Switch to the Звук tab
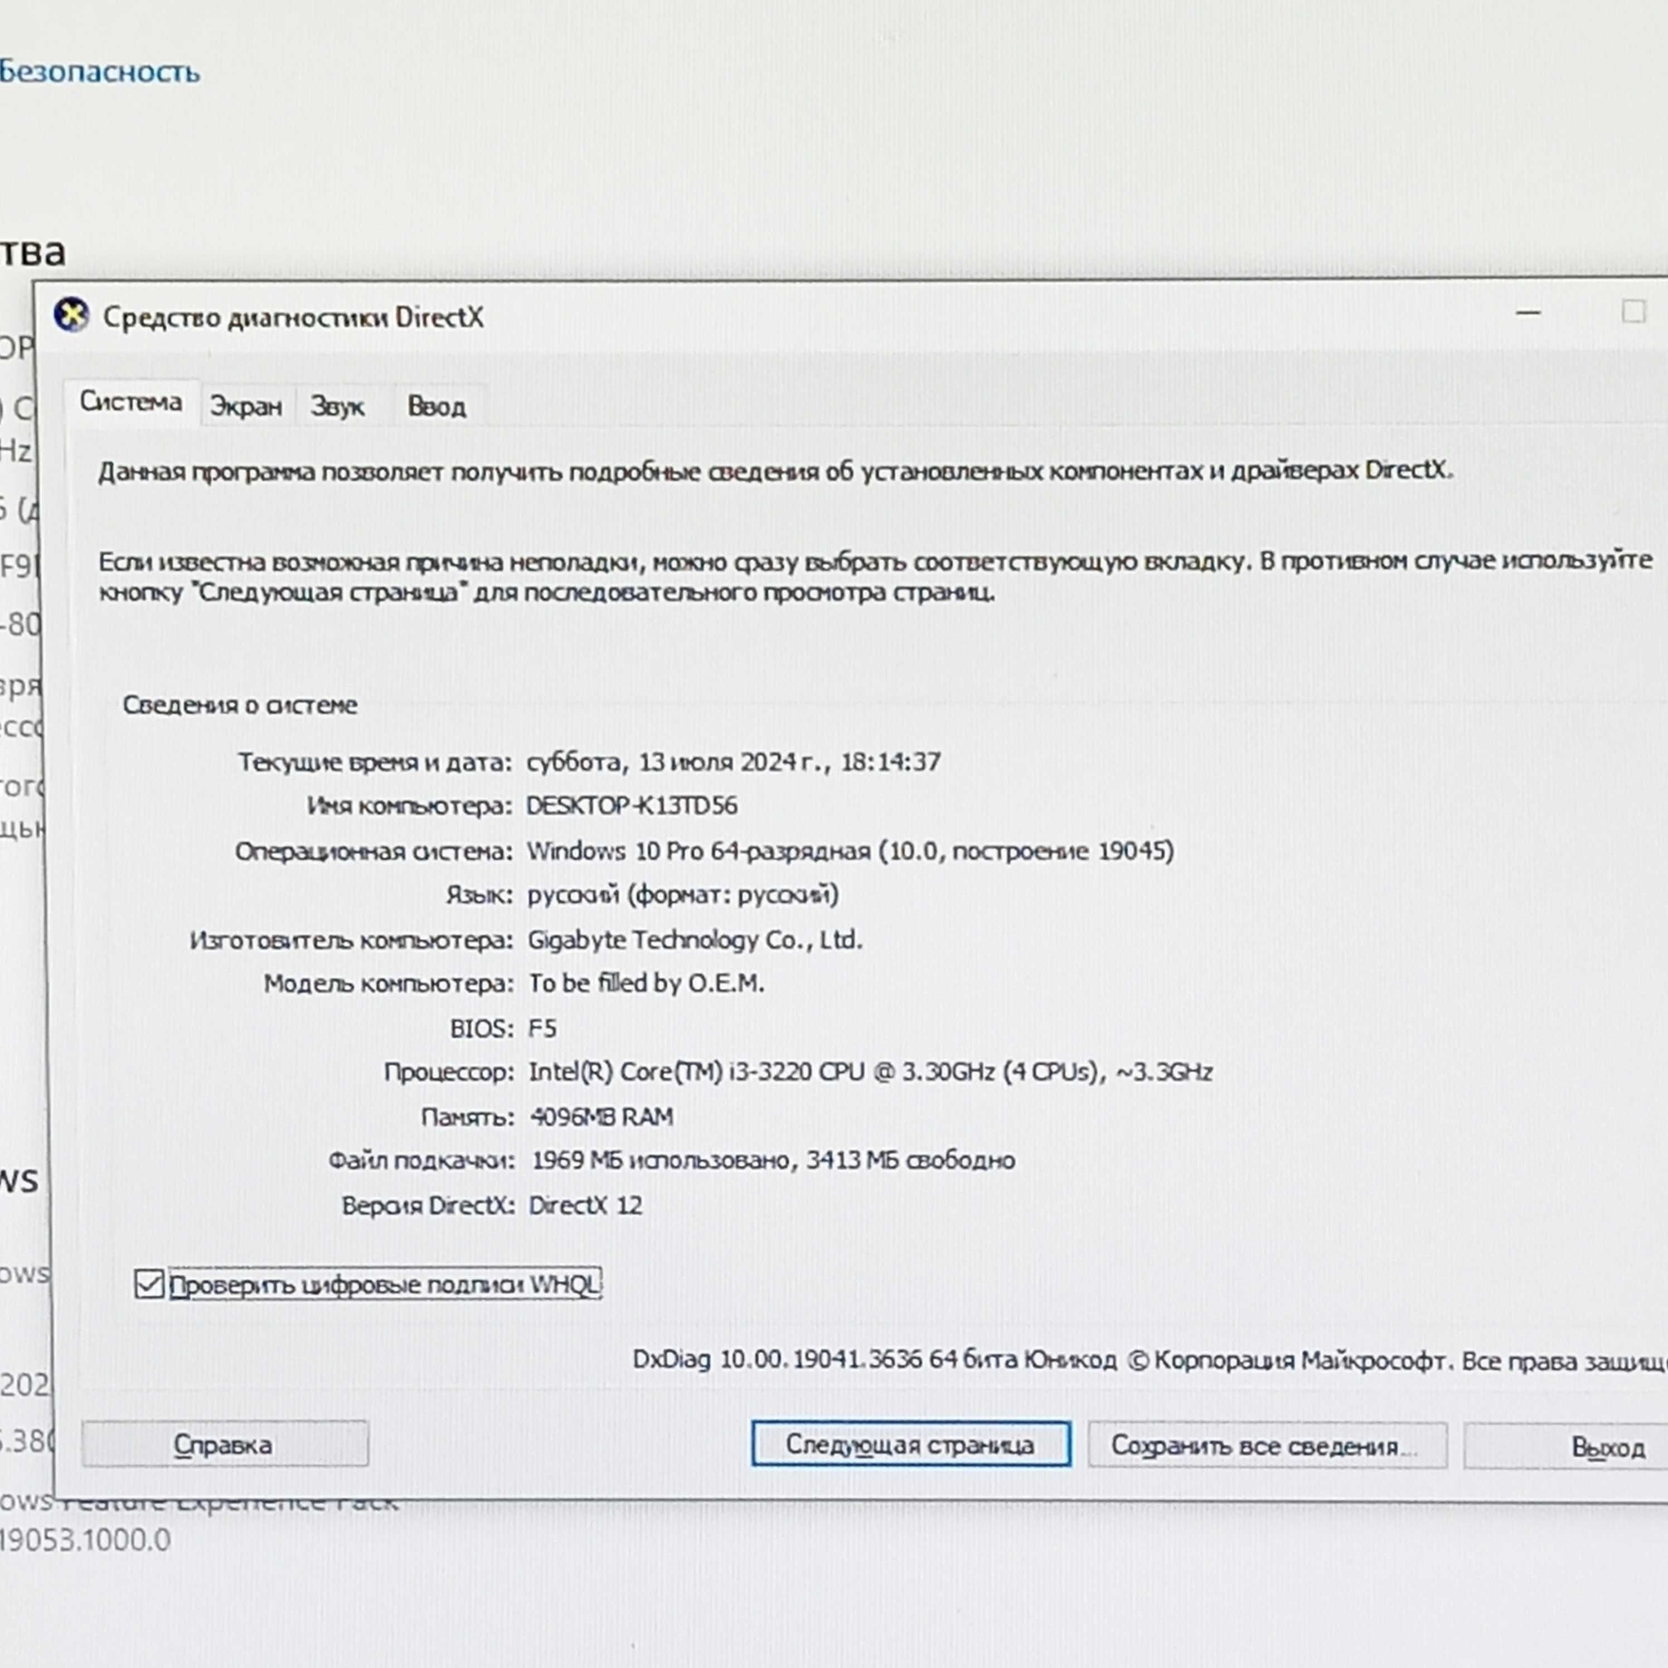The image size is (1668, 1668). pyautogui.click(x=338, y=406)
